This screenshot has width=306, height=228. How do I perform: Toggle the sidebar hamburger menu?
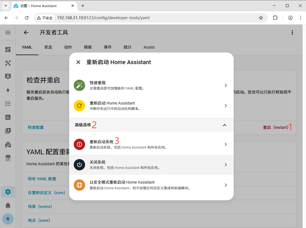[8, 32]
